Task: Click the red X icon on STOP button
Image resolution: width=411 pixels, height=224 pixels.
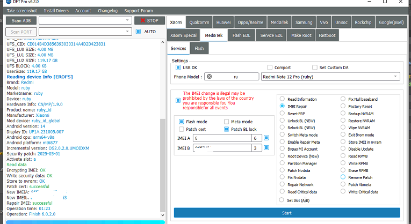Action: (x=143, y=20)
